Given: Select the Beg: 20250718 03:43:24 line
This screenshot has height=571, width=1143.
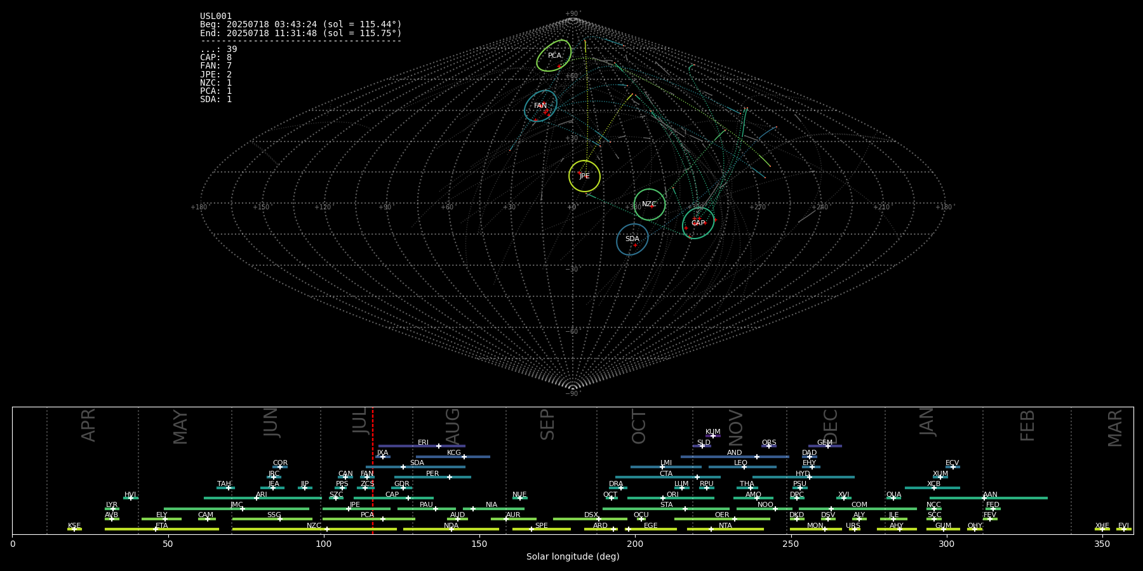Looking at the screenshot, I should (x=301, y=25).
